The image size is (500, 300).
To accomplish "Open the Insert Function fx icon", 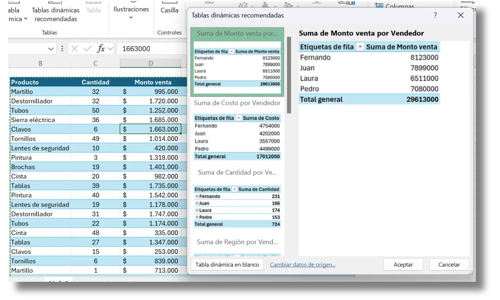I will pos(101,49).
